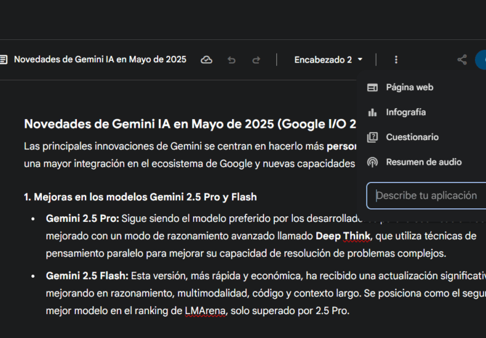Open the Encabezado 2 style dropdown
486x338 pixels.
point(329,60)
